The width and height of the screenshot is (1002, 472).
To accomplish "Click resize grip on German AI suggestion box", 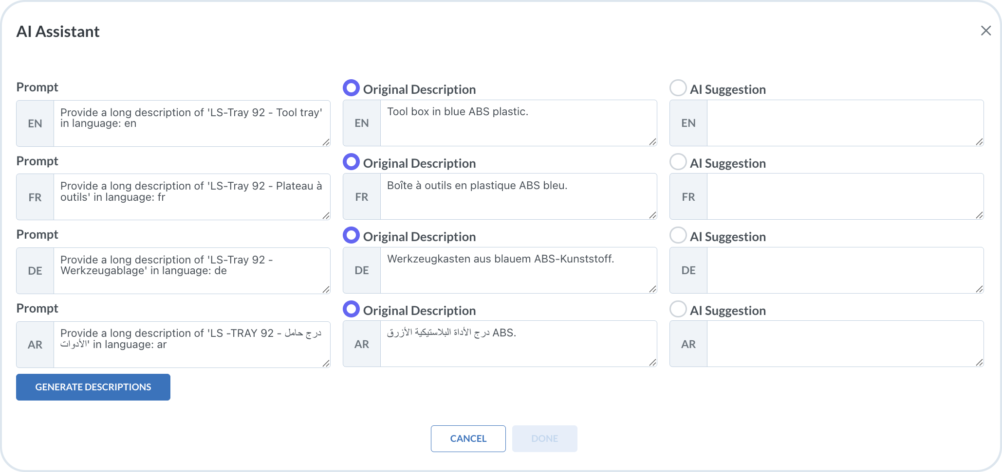I will click(x=979, y=289).
